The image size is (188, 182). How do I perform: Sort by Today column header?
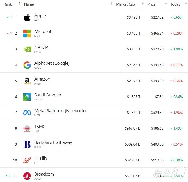pos(175,4)
